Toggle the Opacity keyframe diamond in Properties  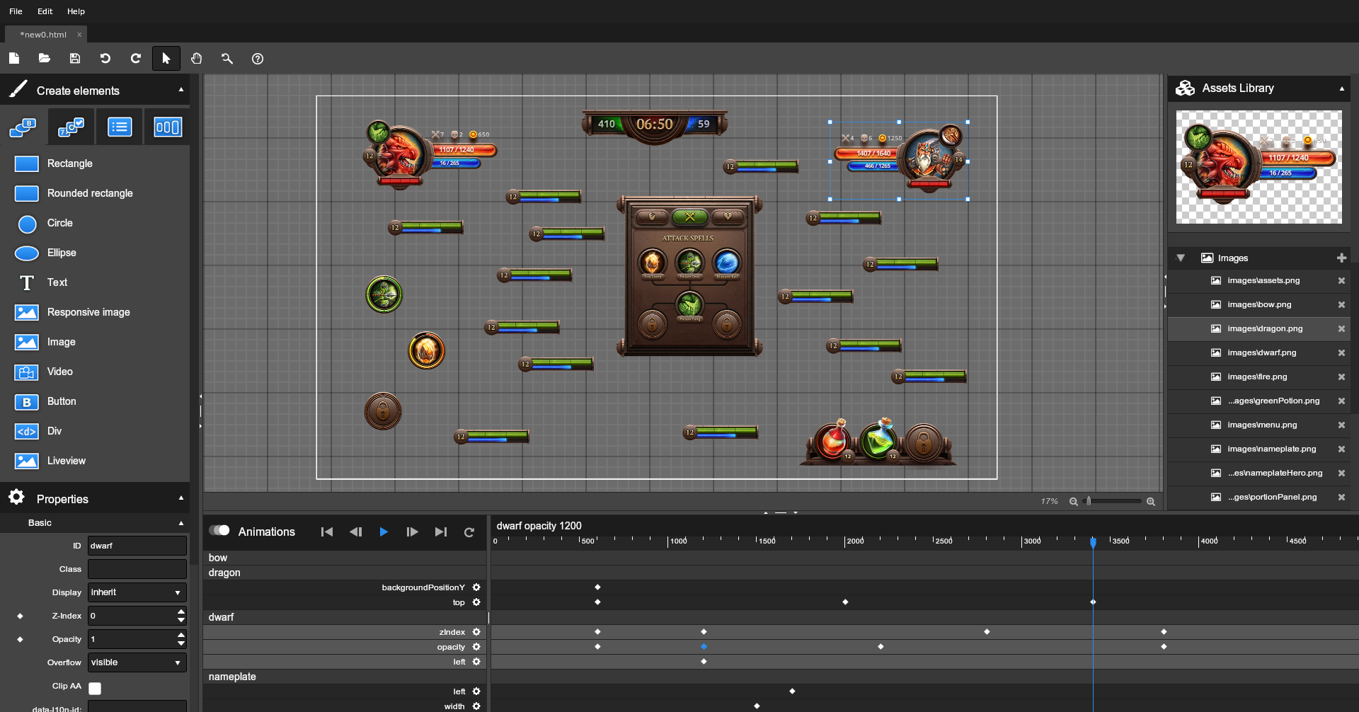(x=20, y=640)
